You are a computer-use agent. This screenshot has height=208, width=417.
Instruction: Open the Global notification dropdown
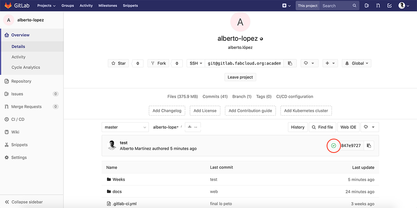(x=356, y=63)
